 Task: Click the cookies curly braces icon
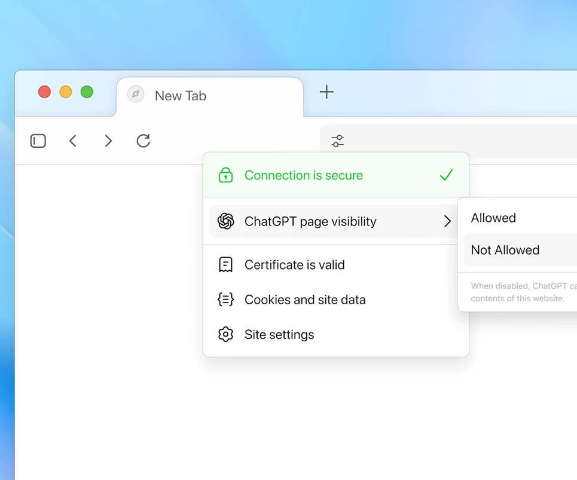[225, 299]
